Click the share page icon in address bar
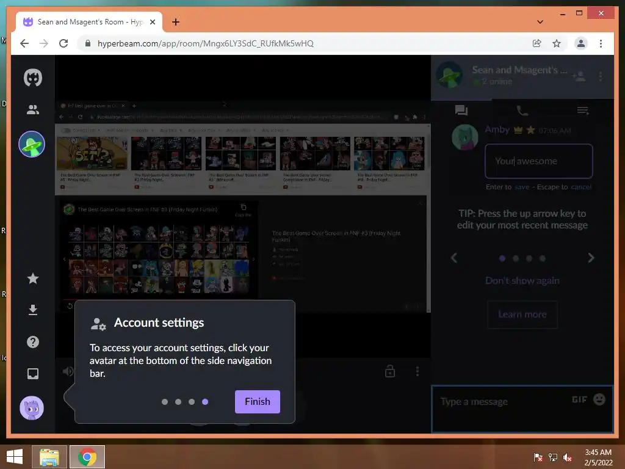625x469 pixels. click(537, 43)
